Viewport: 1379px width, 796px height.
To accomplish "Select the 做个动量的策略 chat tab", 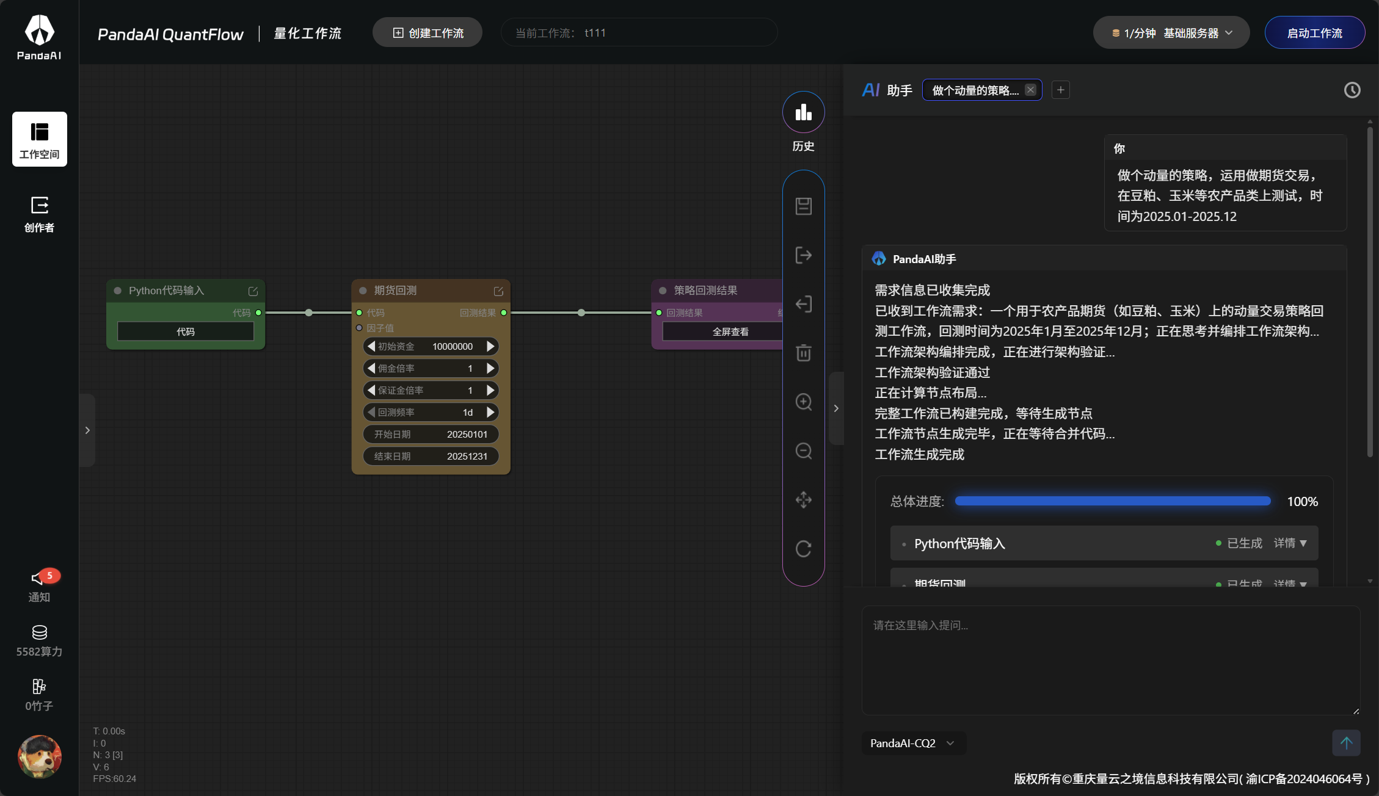I will coord(975,90).
